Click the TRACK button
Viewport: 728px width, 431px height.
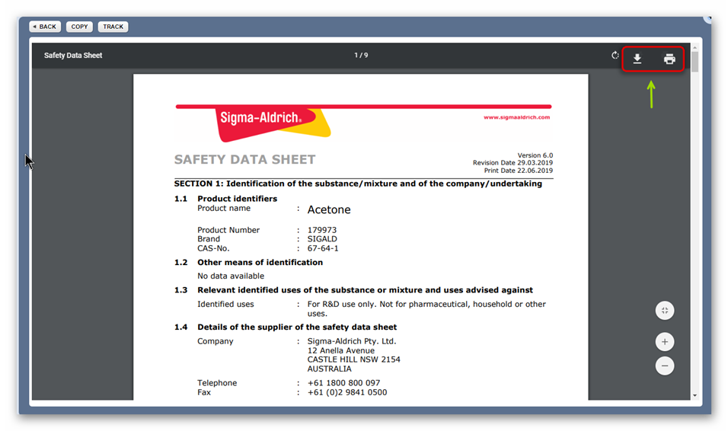pyautogui.click(x=113, y=27)
